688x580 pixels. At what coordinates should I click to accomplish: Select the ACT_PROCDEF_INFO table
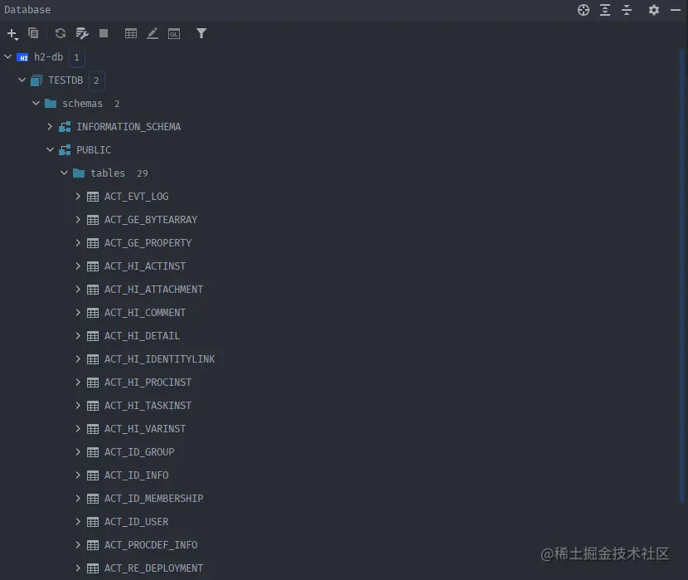click(151, 545)
